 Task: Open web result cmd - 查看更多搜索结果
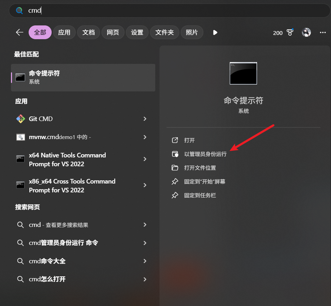click(x=83, y=225)
